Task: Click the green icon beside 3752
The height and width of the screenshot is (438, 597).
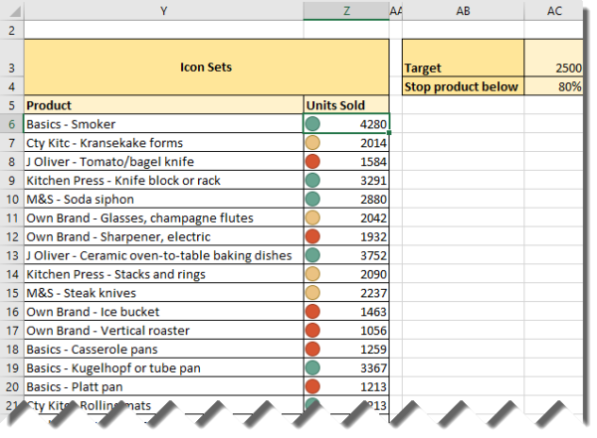Action: 312,255
